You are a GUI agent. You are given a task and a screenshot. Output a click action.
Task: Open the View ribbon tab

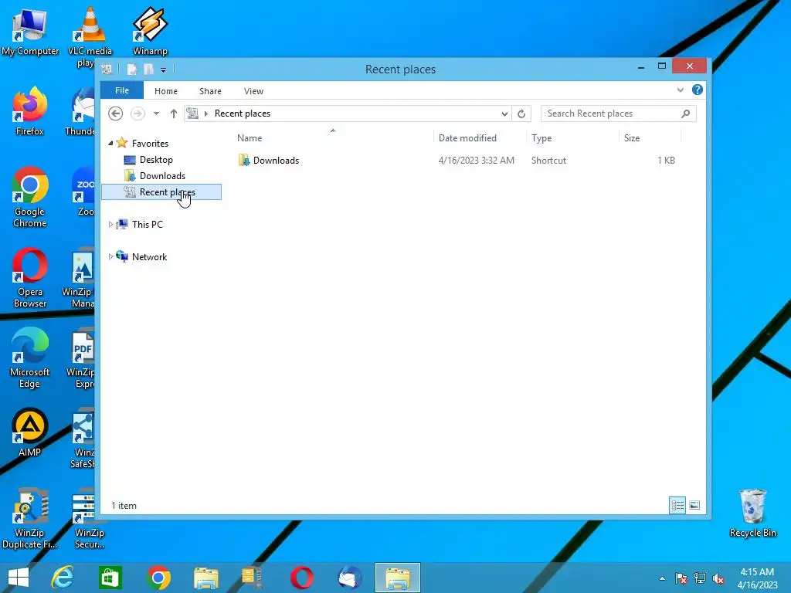click(253, 91)
